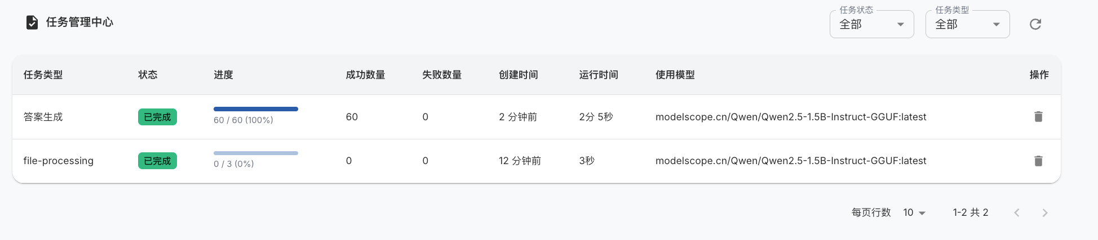Click the 使用模型 column header
This screenshot has height=240, width=1098.
pyautogui.click(x=675, y=75)
